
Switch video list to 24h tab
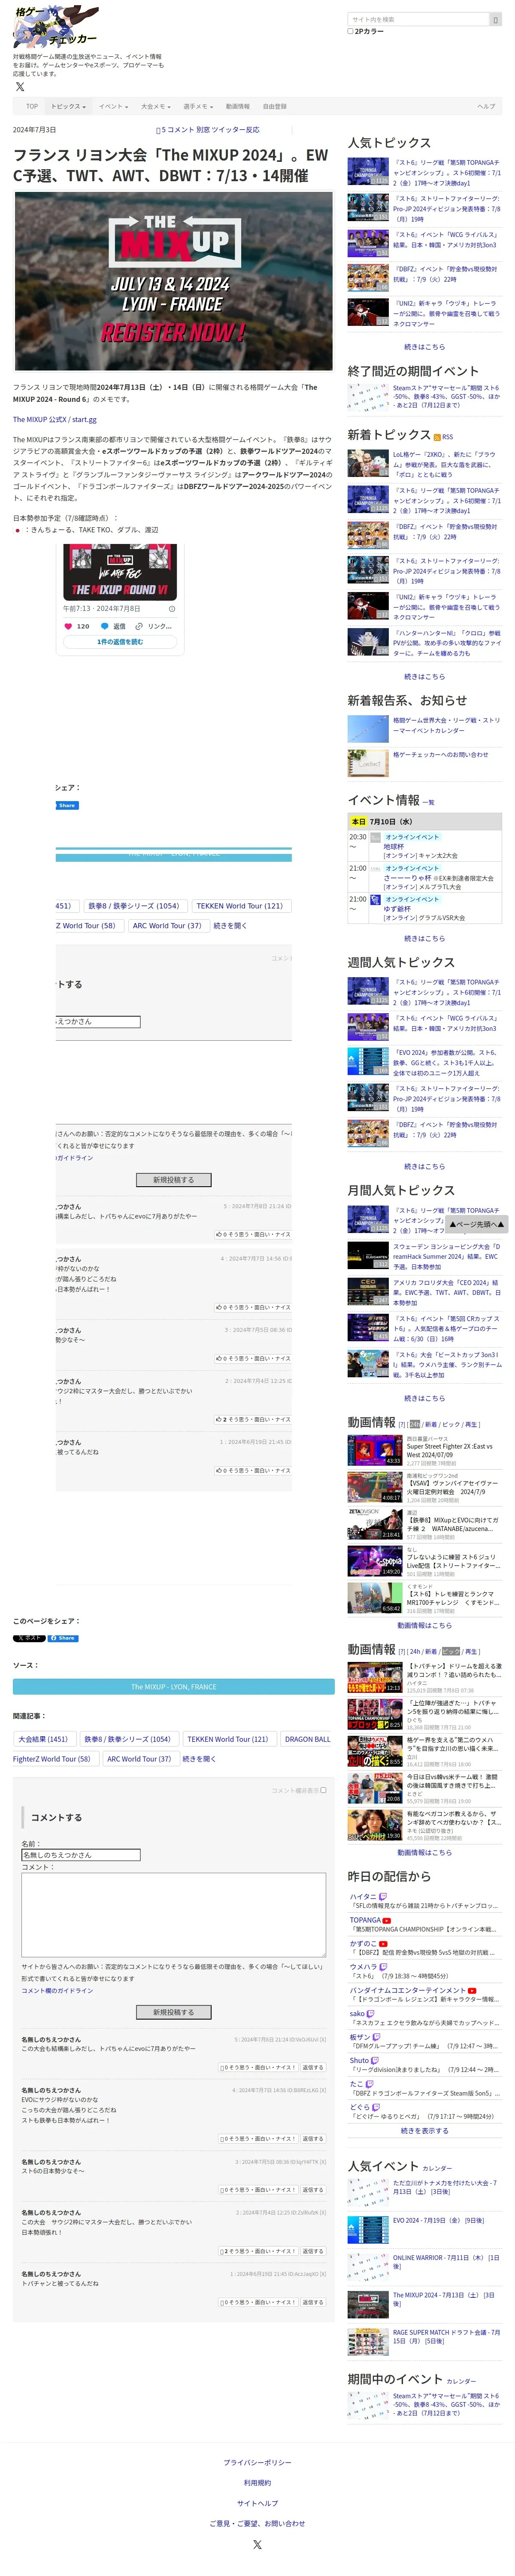(414, 1424)
